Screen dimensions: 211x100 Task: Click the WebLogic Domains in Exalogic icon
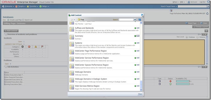tap(72, 80)
